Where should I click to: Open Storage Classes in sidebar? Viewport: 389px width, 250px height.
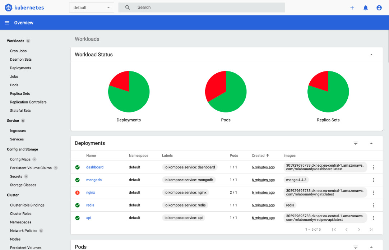coord(23,185)
